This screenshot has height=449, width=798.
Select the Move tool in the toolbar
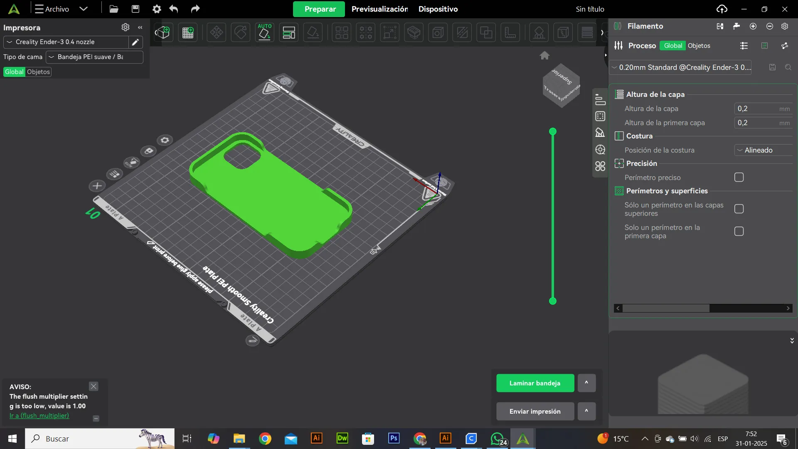216,32
